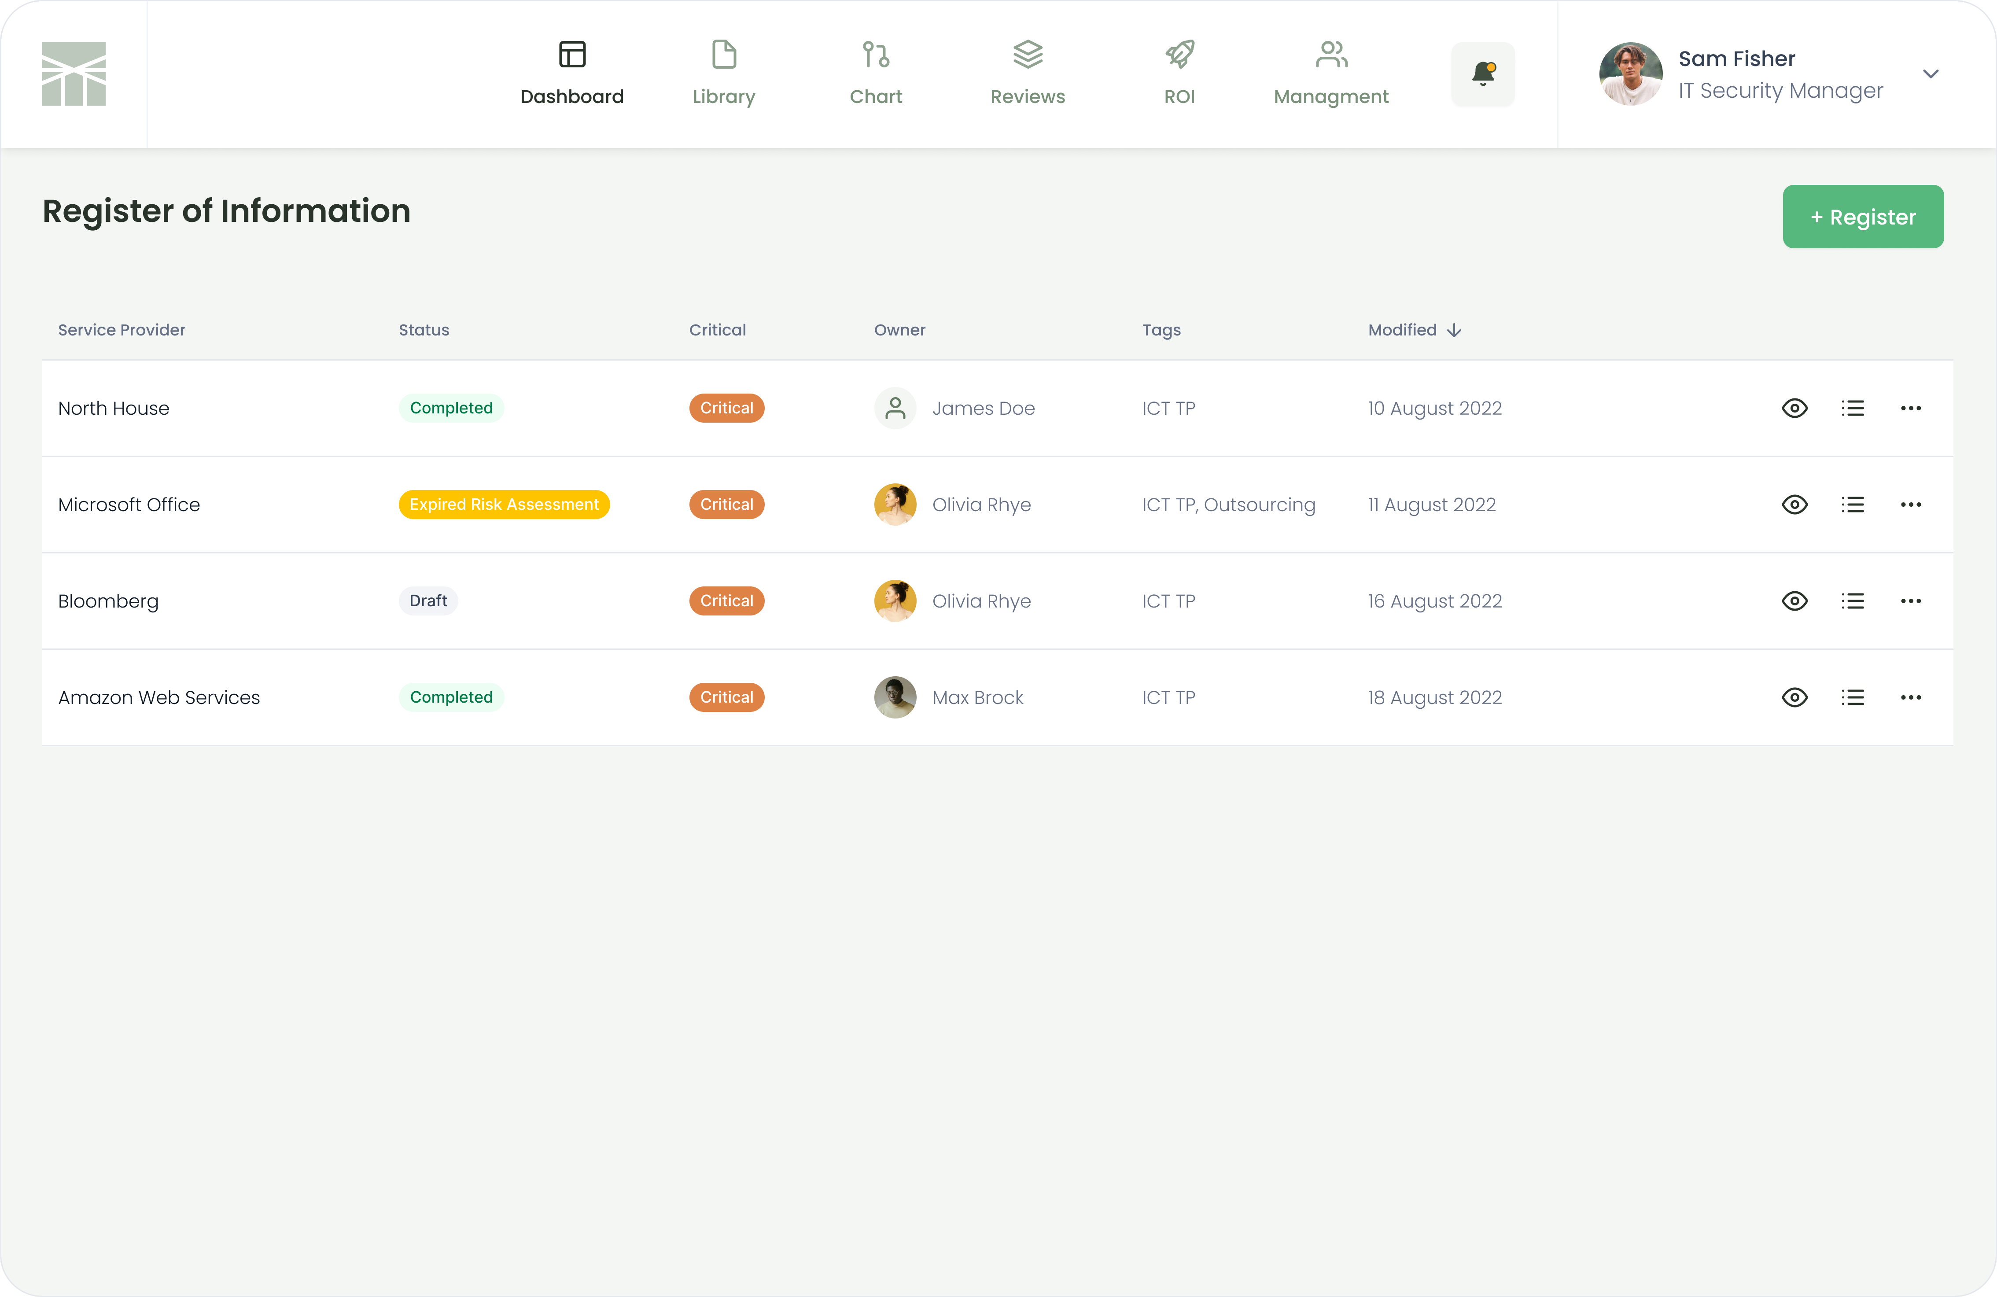
Task: Click the IT Security Manager role text
Action: [1780, 91]
